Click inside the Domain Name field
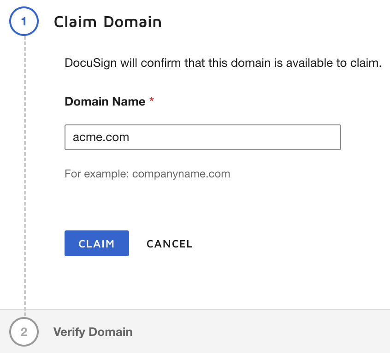 (203, 137)
